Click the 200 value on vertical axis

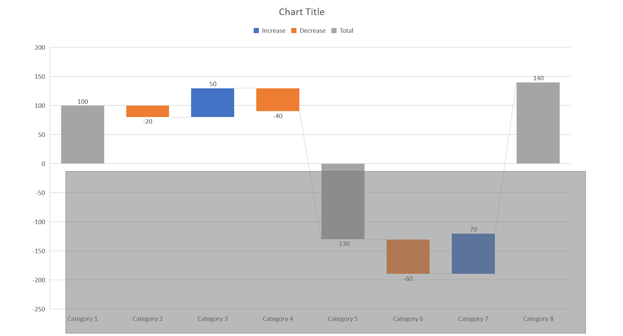(x=40, y=47)
